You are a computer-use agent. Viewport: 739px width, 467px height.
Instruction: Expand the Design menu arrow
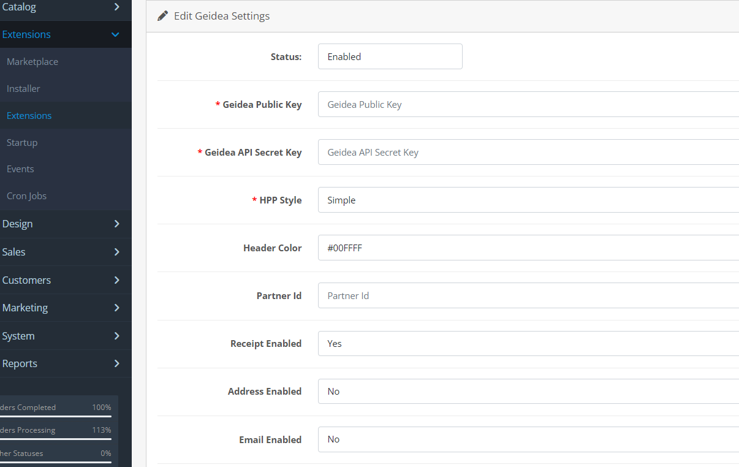[116, 224]
